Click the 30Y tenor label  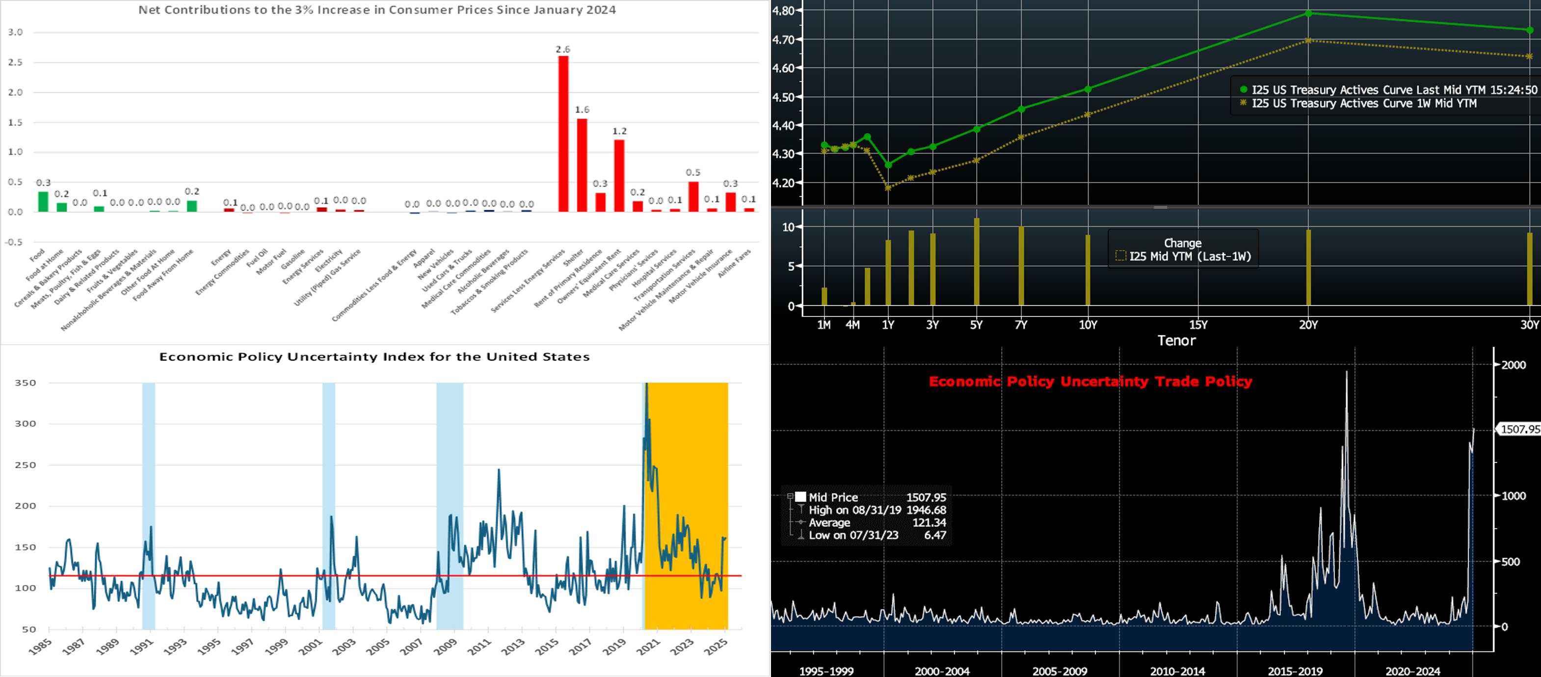(x=1529, y=325)
